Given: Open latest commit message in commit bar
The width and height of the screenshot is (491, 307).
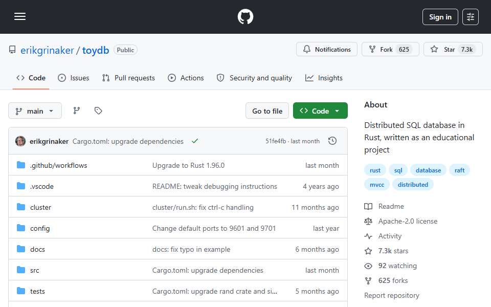Looking at the screenshot, I should 128,141.
